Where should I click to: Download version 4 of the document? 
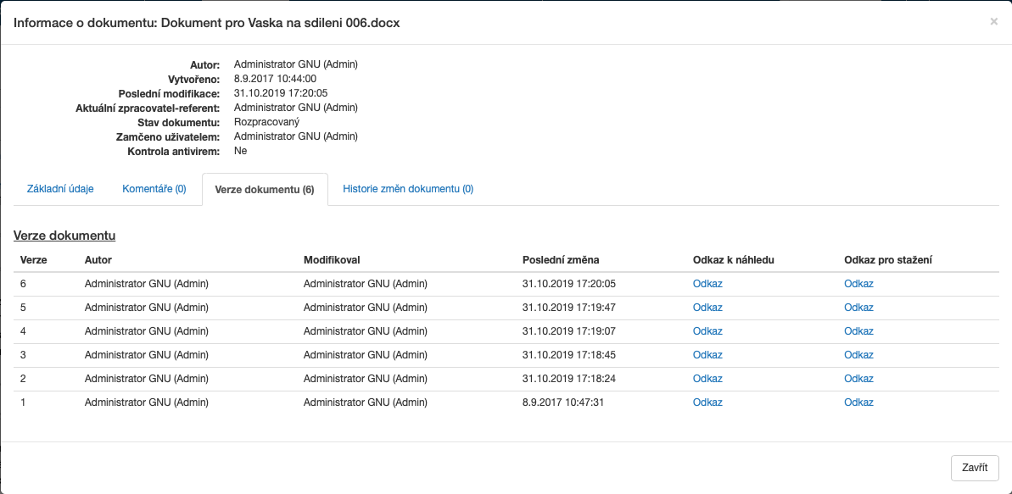(858, 331)
